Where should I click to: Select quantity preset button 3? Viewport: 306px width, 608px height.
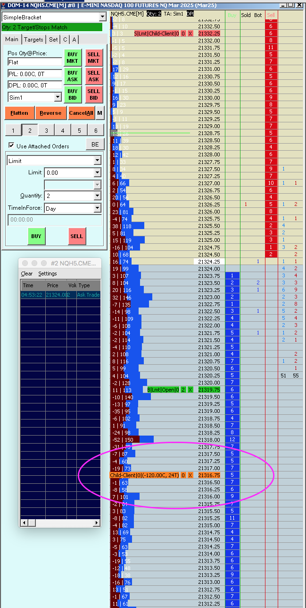46,131
